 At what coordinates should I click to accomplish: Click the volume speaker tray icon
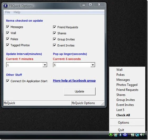[142, 134]
